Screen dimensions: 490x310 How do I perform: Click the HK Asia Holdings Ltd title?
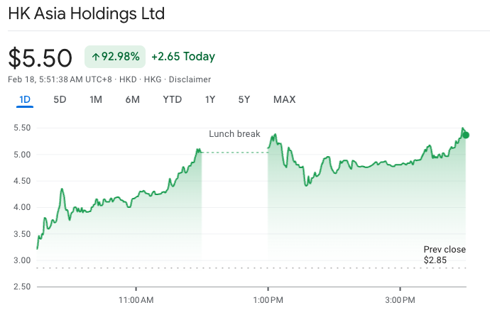[x=87, y=14]
